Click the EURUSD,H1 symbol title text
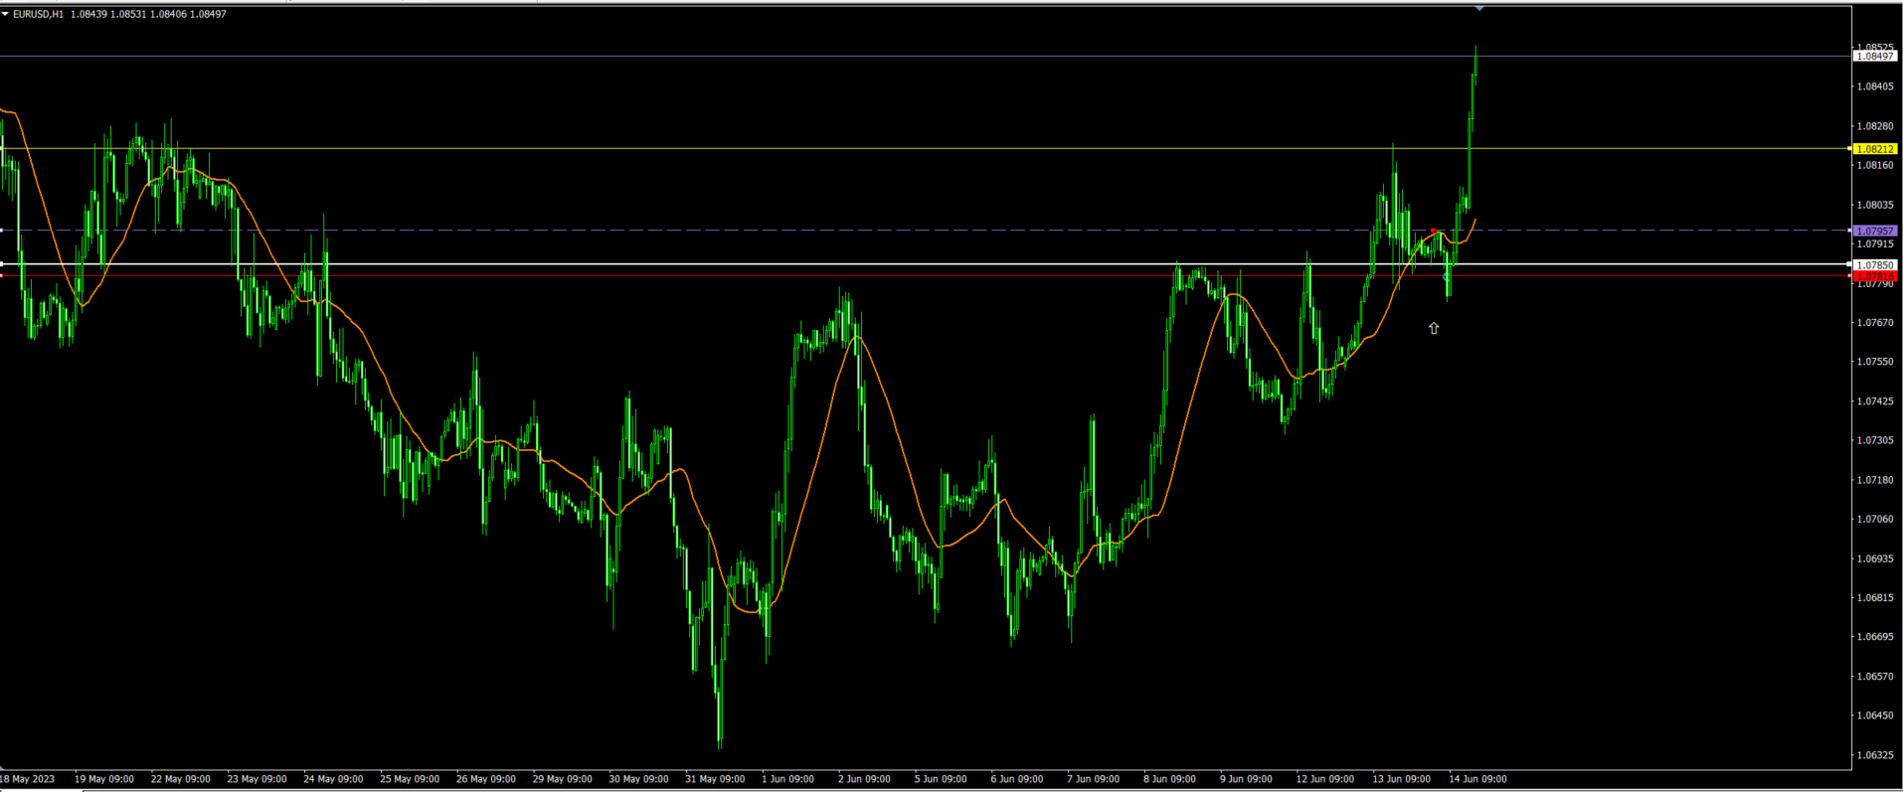Screen dimensions: 1903x792 coord(38,14)
